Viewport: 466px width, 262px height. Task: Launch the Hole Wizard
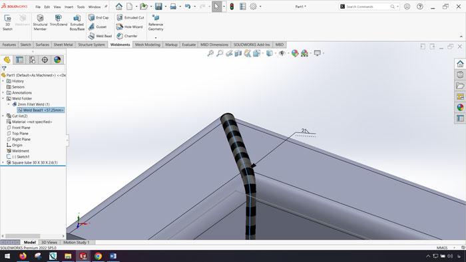pyautogui.click(x=130, y=27)
